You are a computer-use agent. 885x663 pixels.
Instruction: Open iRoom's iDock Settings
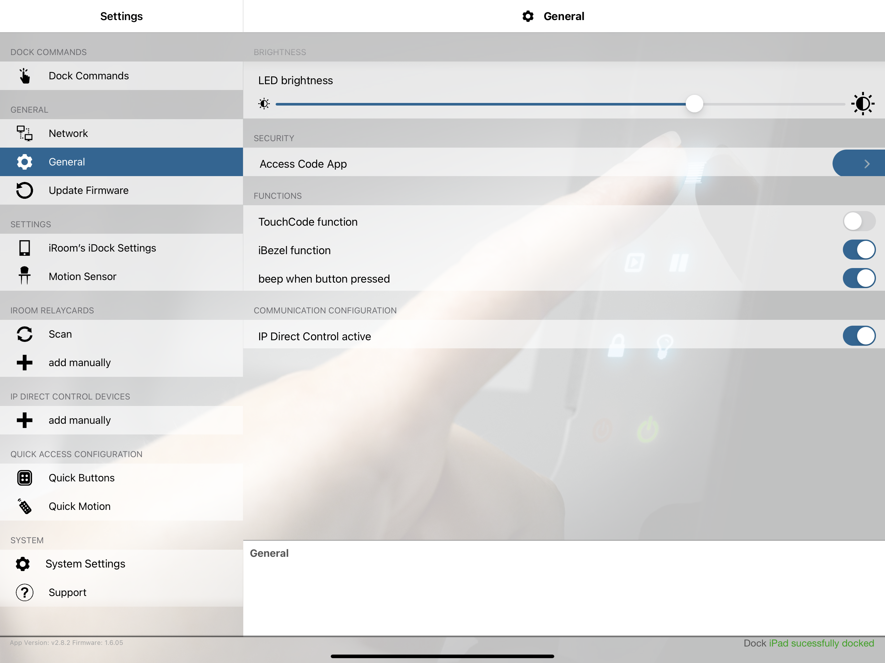click(121, 248)
